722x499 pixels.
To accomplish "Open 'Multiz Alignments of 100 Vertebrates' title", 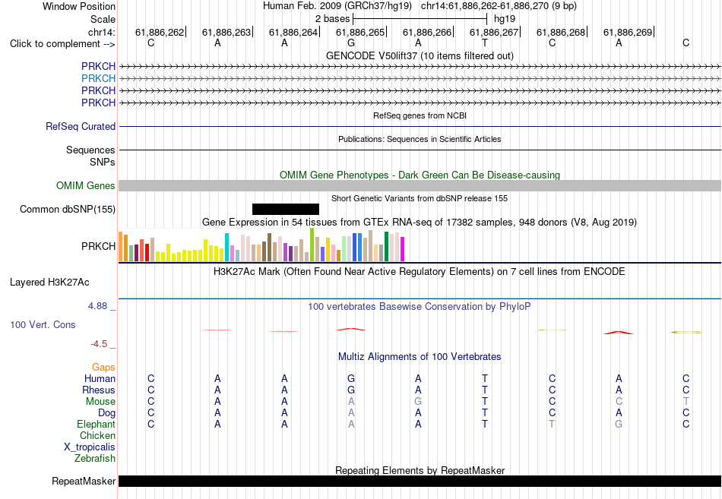I will (420, 357).
